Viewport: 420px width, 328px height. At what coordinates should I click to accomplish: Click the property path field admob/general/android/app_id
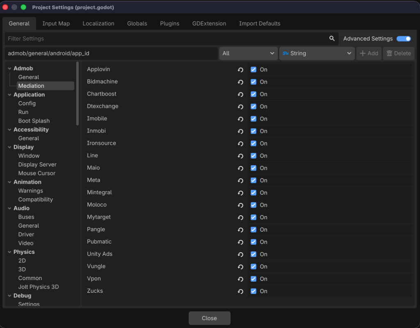point(111,53)
